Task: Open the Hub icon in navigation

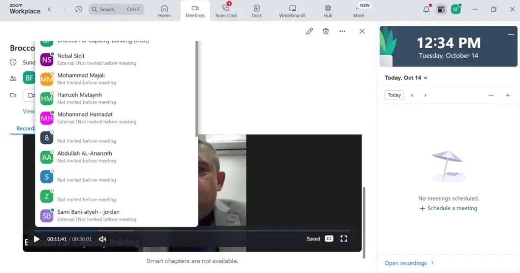Action: pyautogui.click(x=328, y=11)
